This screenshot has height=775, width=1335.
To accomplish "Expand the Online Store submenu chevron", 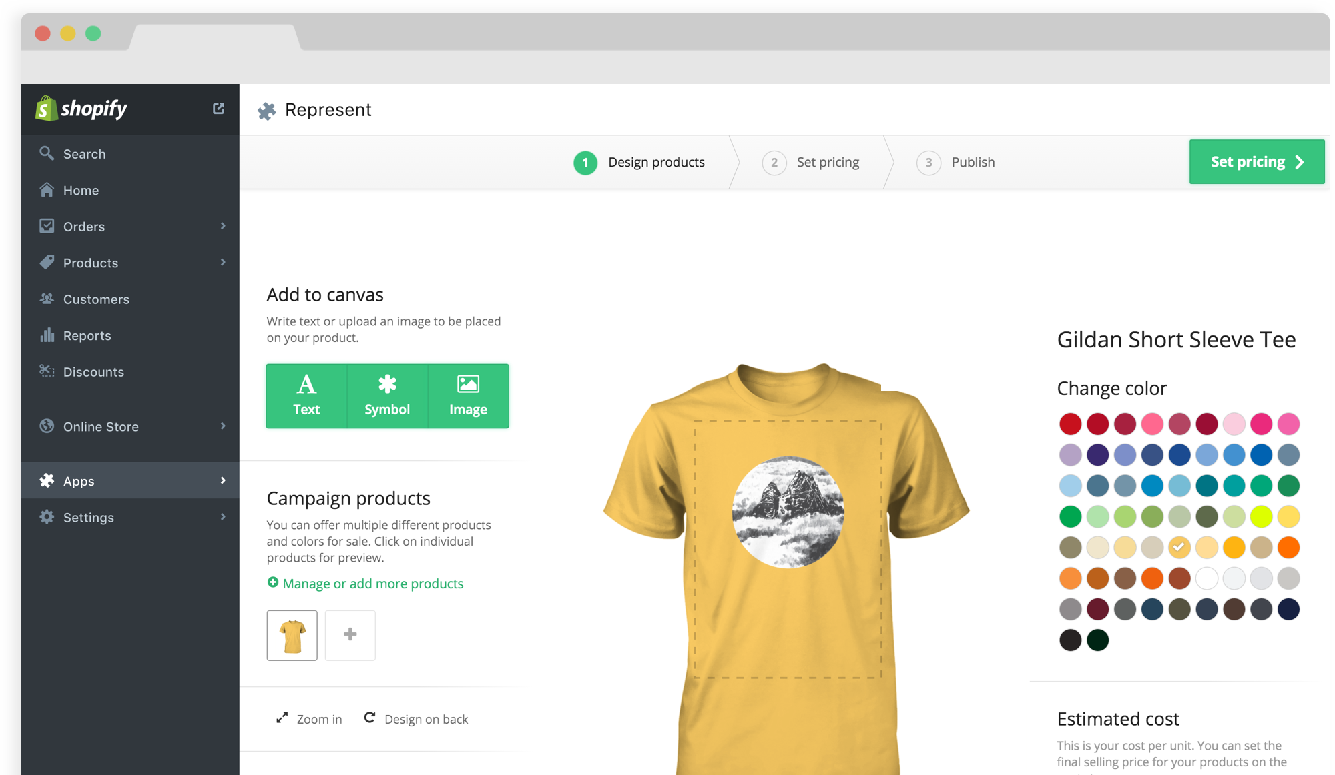I will 223,426.
